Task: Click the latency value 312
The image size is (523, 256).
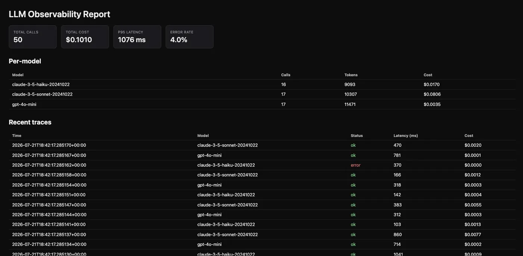Action: 397,215
